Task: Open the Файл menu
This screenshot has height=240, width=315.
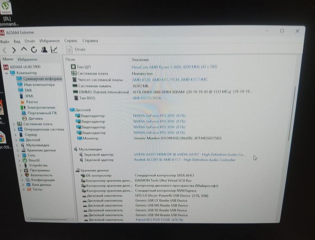Action: [x=5, y=41]
